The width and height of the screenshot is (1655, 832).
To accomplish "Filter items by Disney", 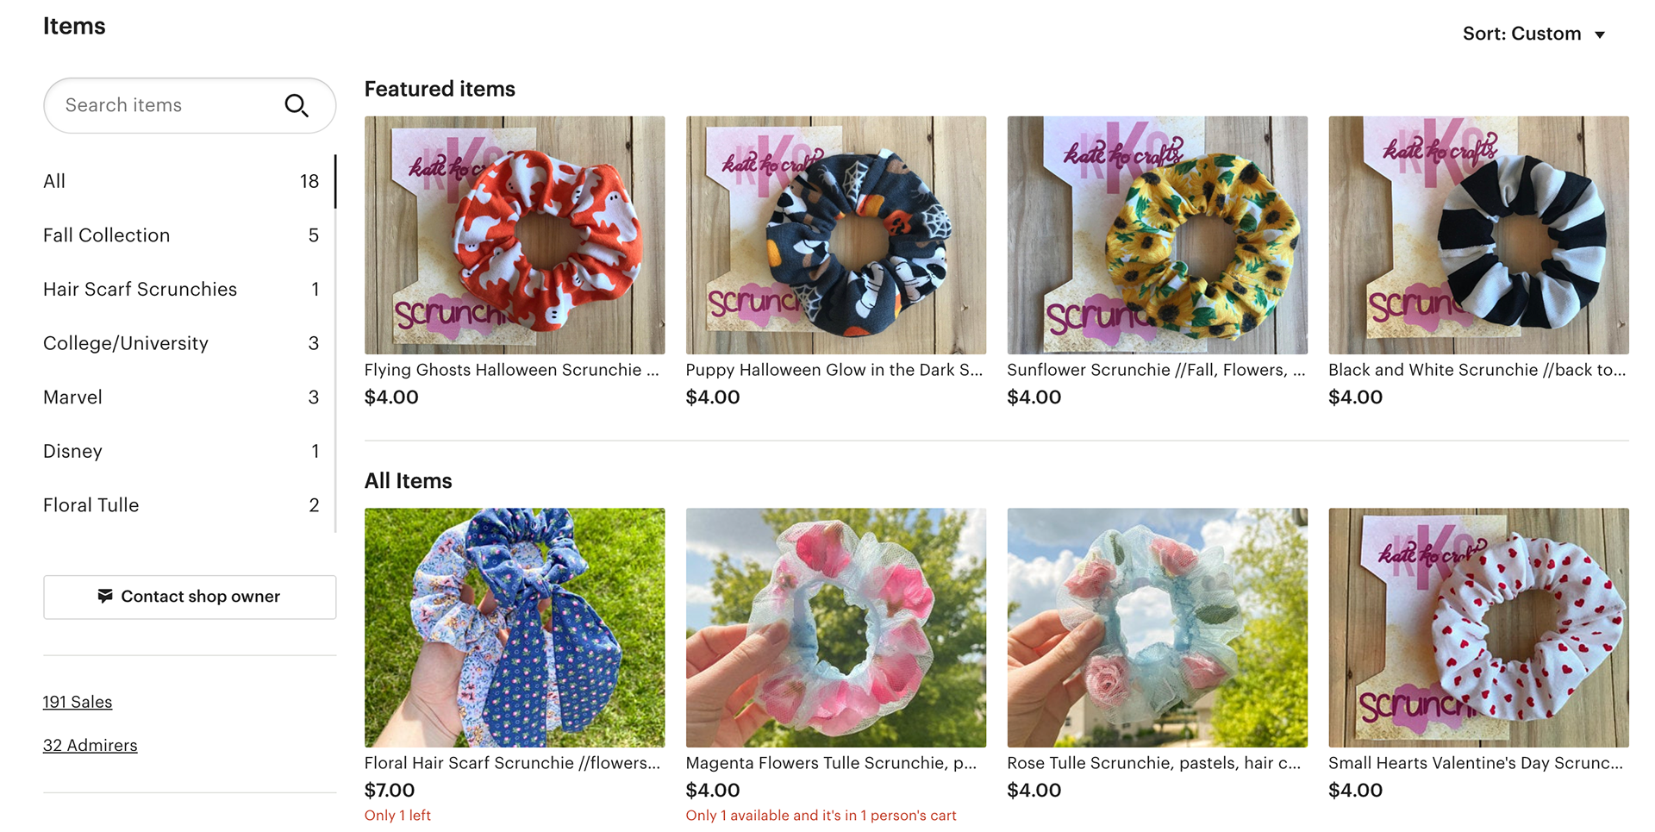I will [181, 451].
